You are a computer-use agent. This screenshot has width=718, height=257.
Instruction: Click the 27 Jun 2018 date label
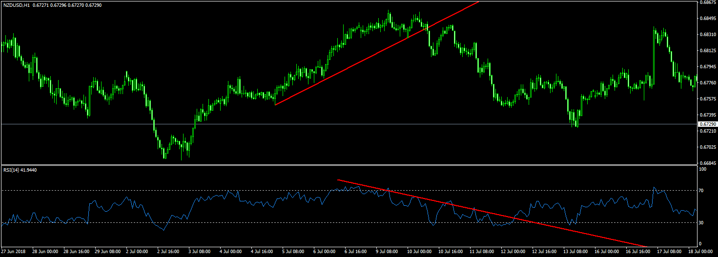[14, 252]
